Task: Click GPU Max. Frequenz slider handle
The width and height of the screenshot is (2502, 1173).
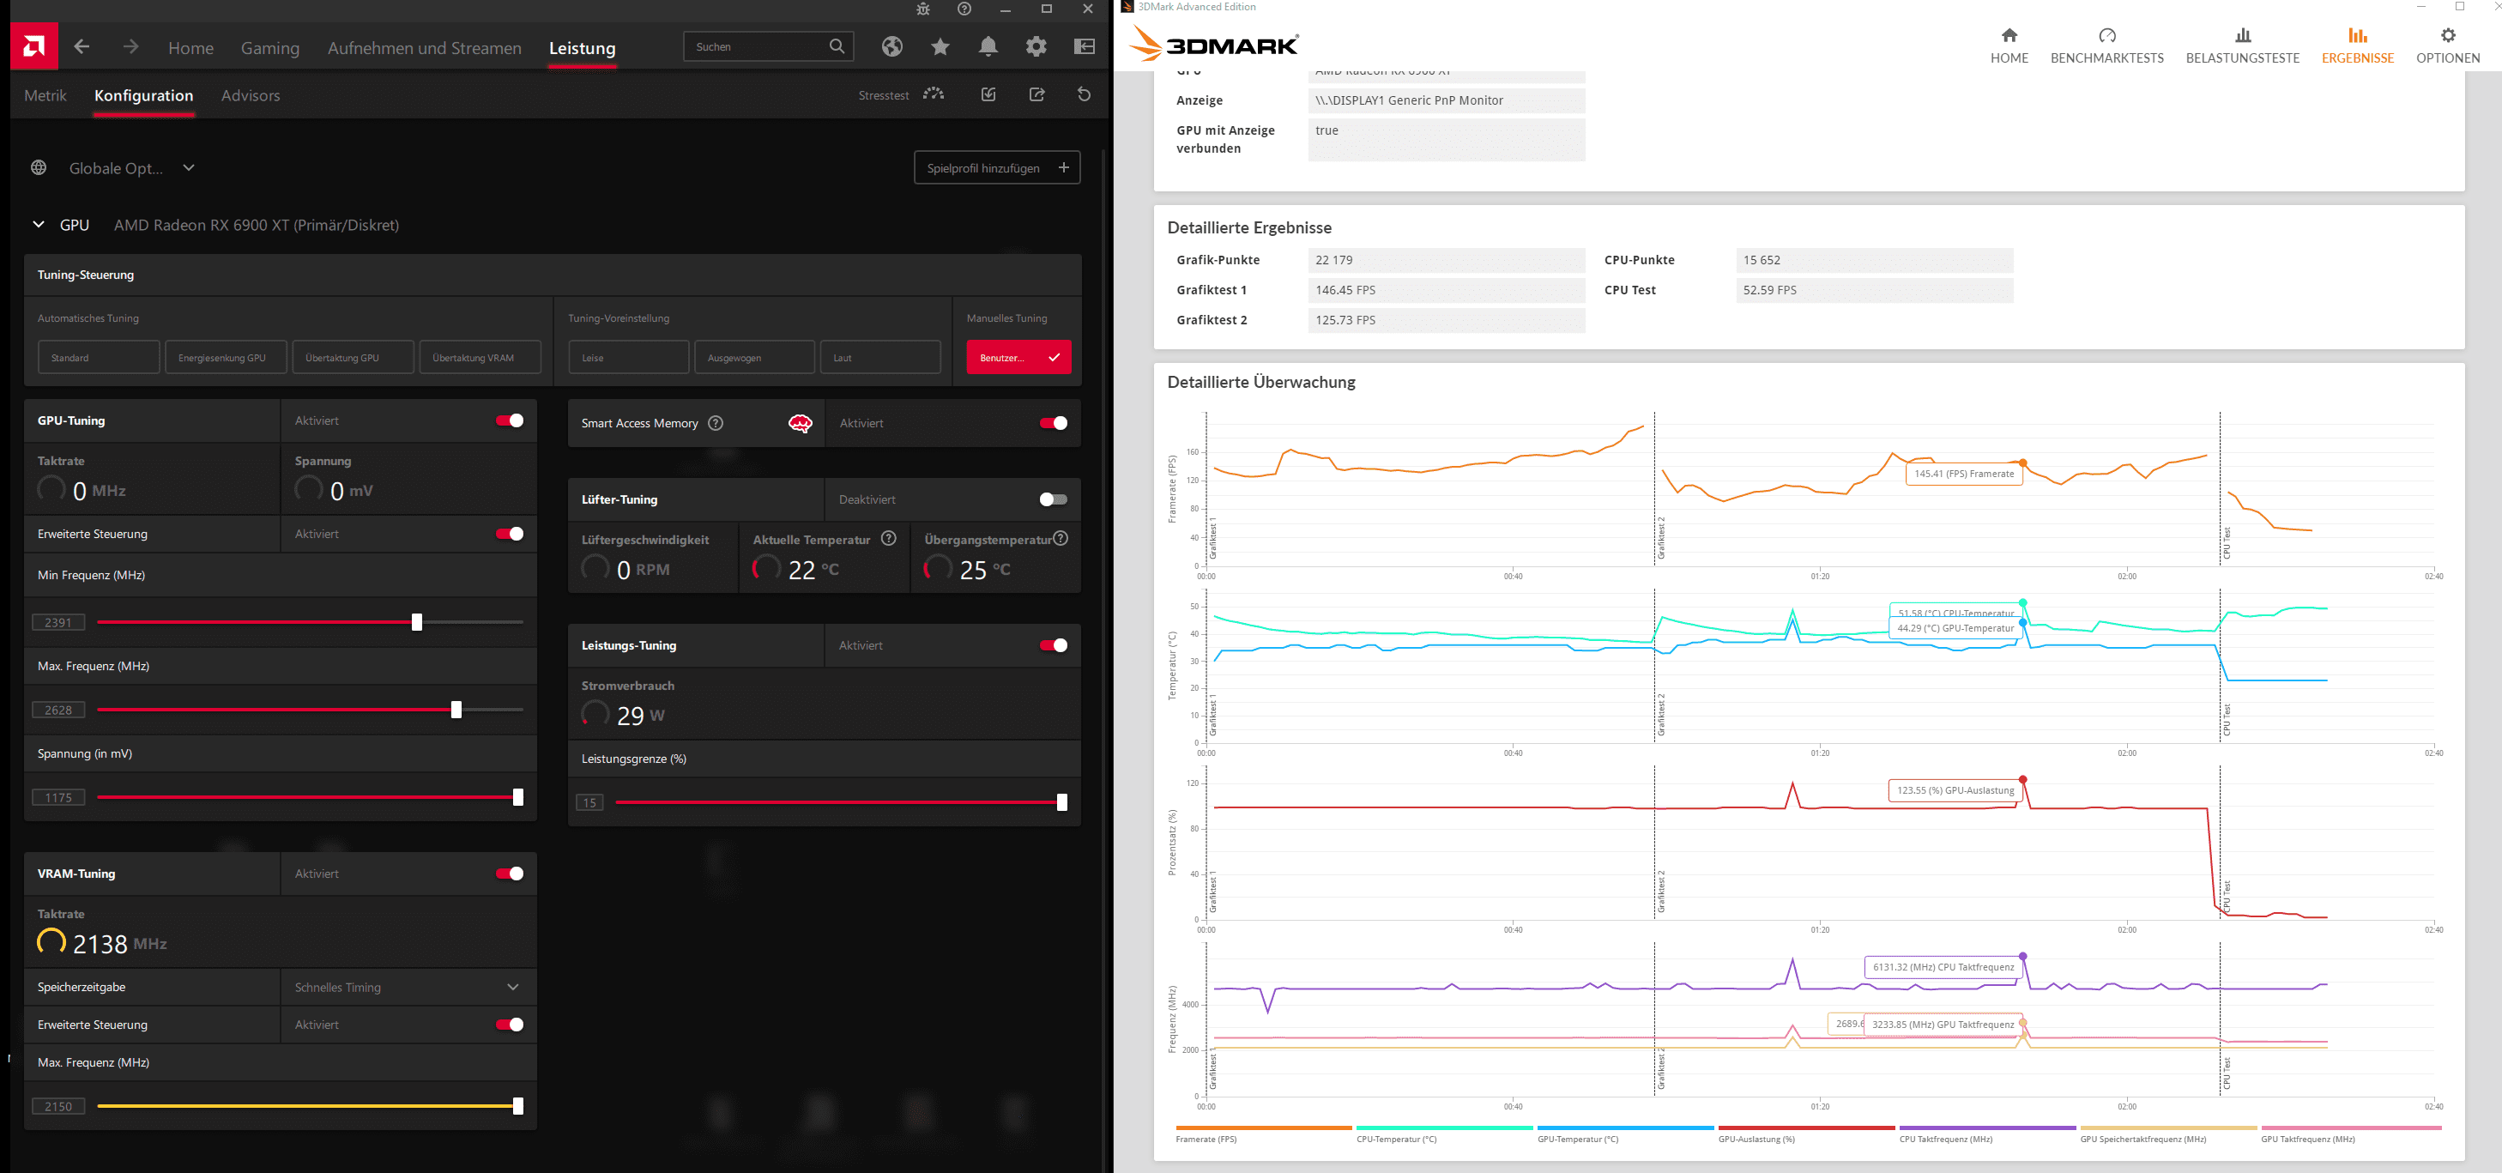Action: (456, 710)
